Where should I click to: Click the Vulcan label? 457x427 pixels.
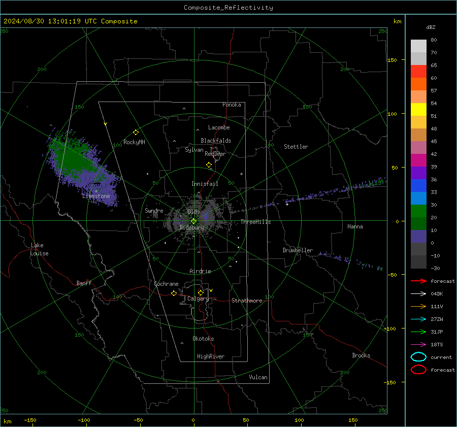[258, 377]
